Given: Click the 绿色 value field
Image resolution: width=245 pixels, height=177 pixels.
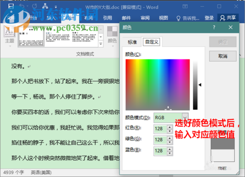Looking at the screenshot, I should [x=160, y=140].
